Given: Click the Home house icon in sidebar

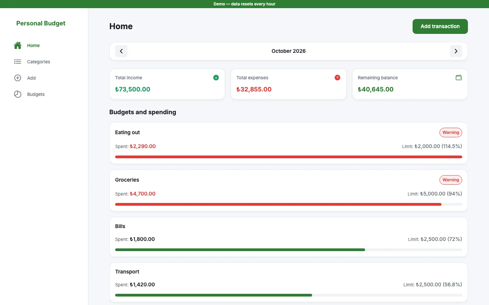Looking at the screenshot, I should click(x=18, y=45).
